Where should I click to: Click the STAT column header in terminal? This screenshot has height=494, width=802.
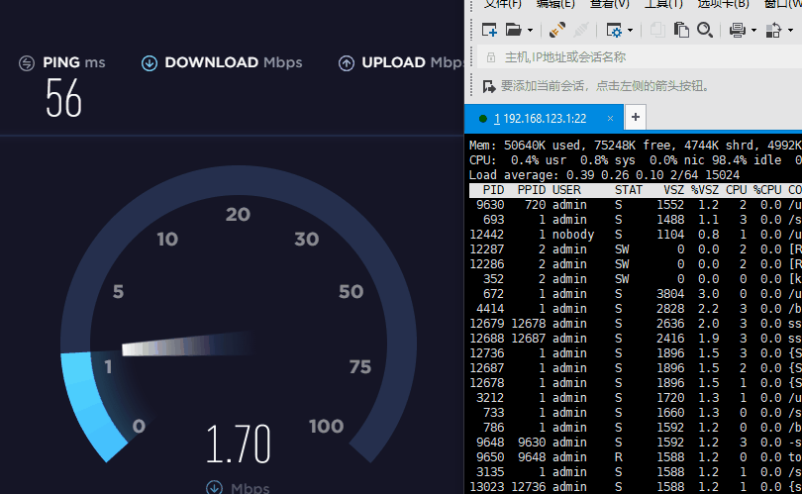(x=629, y=190)
